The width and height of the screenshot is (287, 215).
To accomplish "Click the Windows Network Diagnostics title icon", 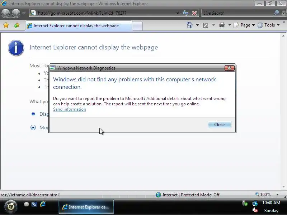I will pos(53,68).
